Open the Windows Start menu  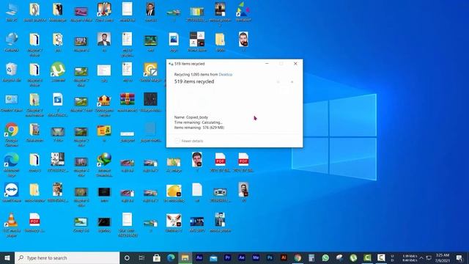click(7, 257)
